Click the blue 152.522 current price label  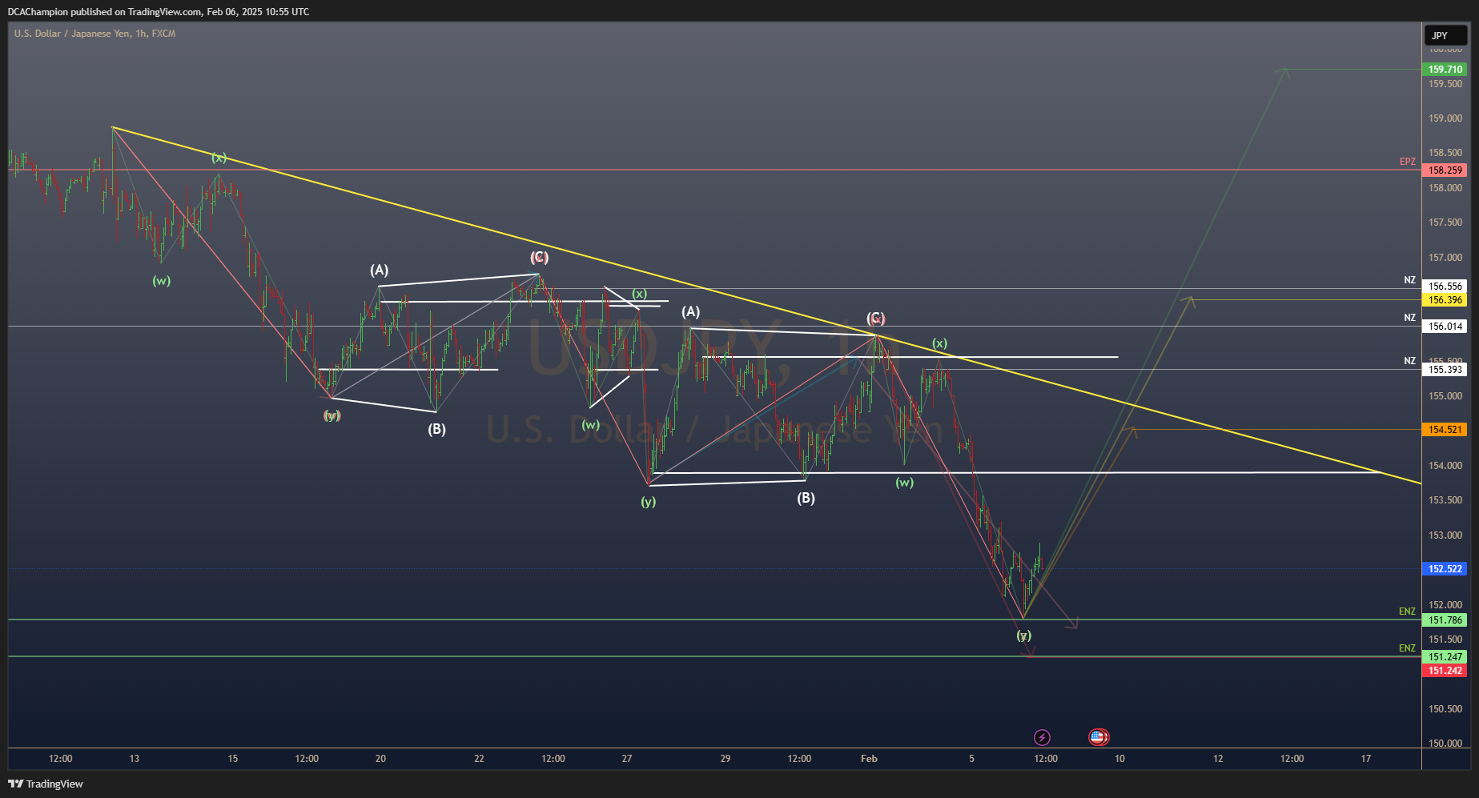pos(1445,569)
